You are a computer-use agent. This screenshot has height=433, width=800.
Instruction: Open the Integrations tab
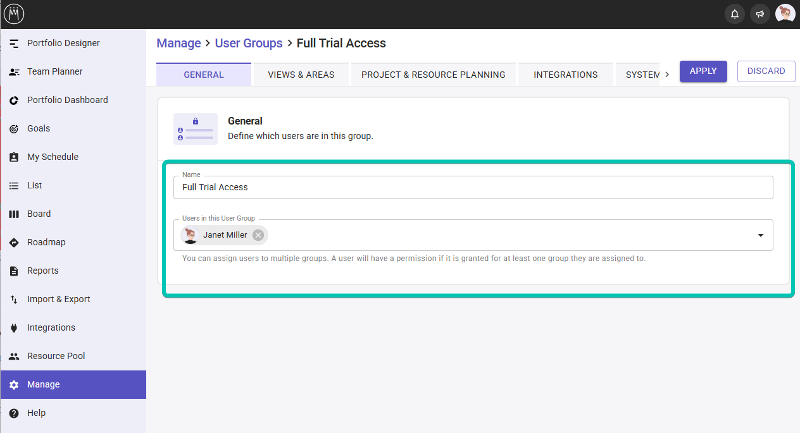565,75
